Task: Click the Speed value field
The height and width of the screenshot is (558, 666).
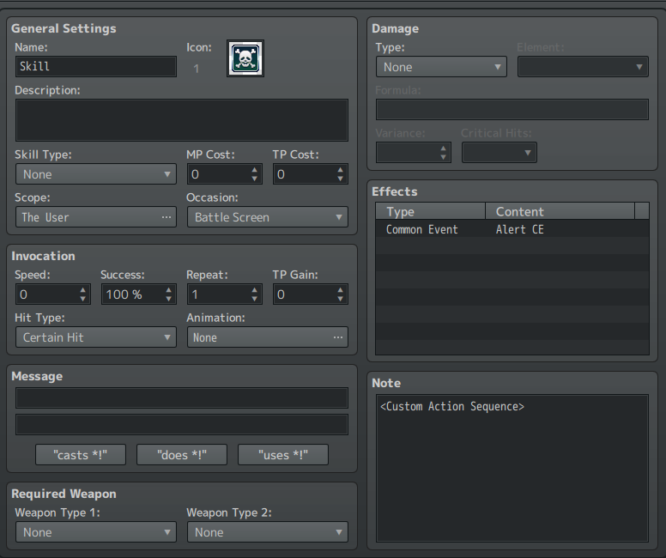Action: tap(53, 294)
